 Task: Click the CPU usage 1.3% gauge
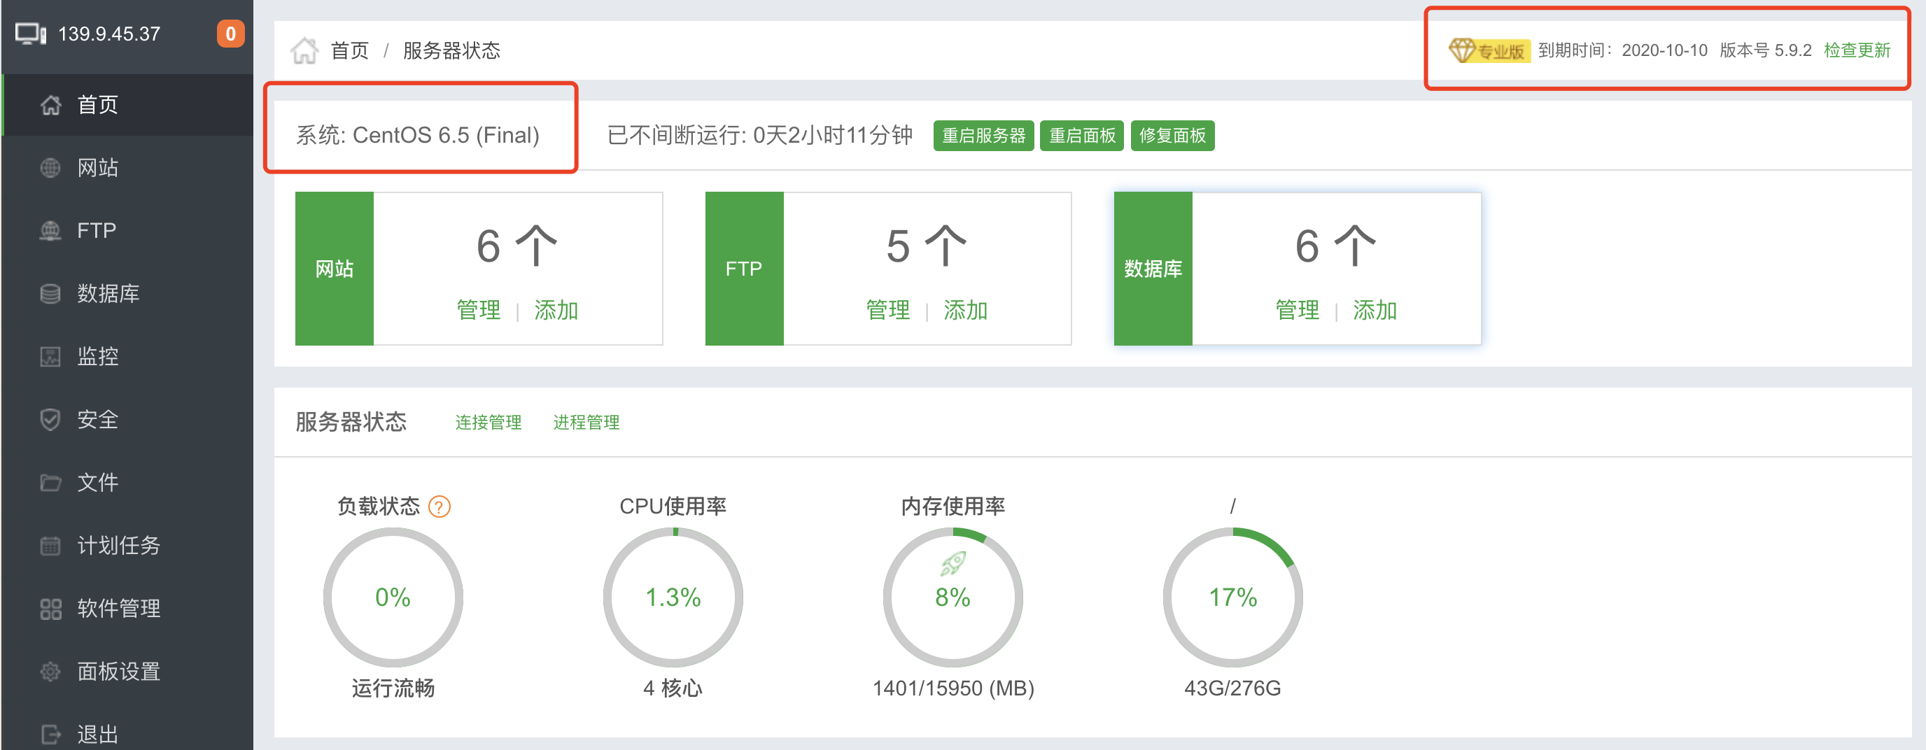coord(673,597)
